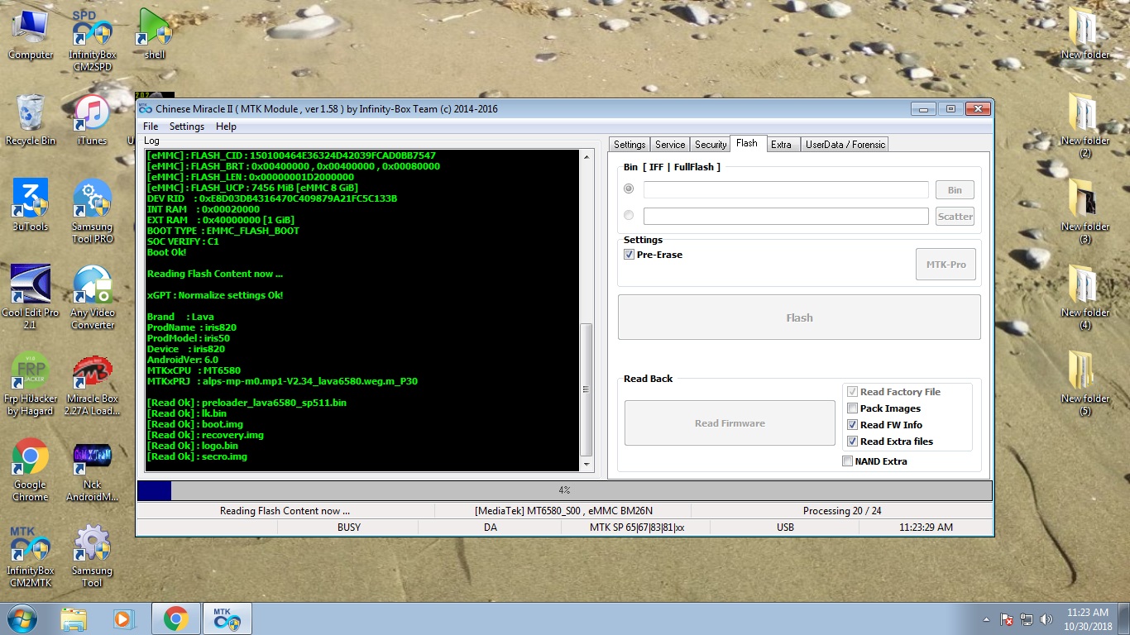Switch to the Settings tab

tap(630, 145)
